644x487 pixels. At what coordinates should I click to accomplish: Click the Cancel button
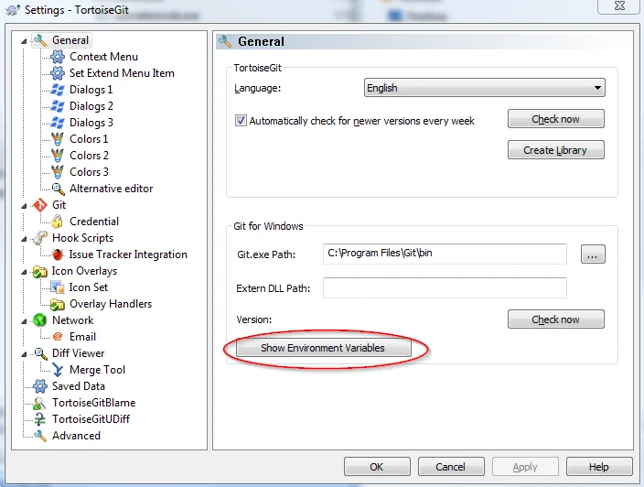coord(451,467)
